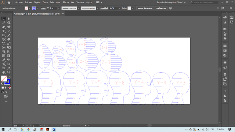The height and width of the screenshot is (132, 235).
Task: Click the Ajustar documento button
Action: (145, 8)
